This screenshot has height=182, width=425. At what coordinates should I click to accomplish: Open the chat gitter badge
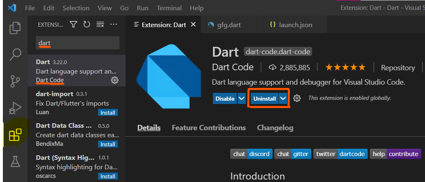[293, 154]
